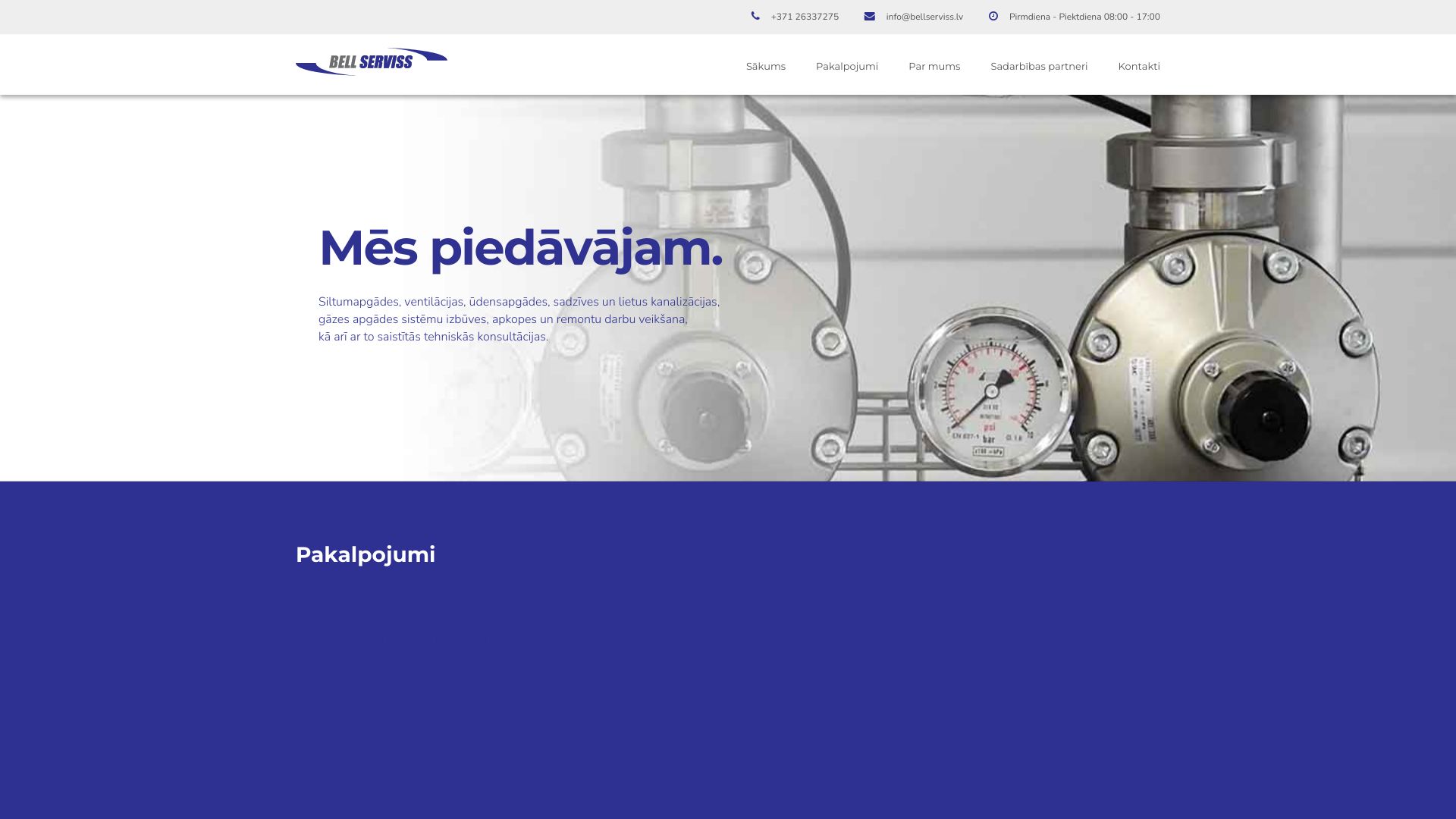Open the info@bellserviss.lv email link

(924, 17)
